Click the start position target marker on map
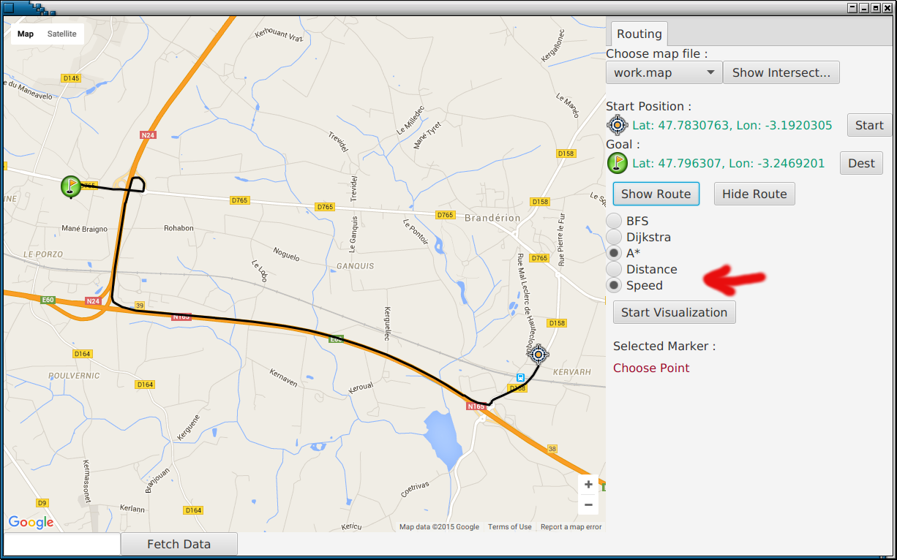This screenshot has width=897, height=560. pos(538,355)
